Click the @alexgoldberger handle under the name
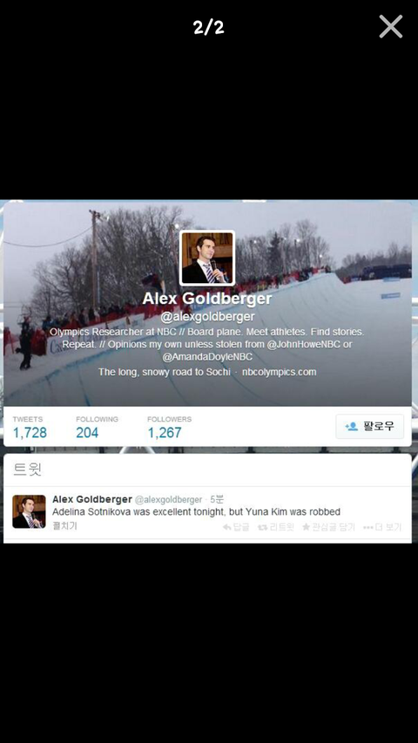The height and width of the screenshot is (743, 418). 207,316
